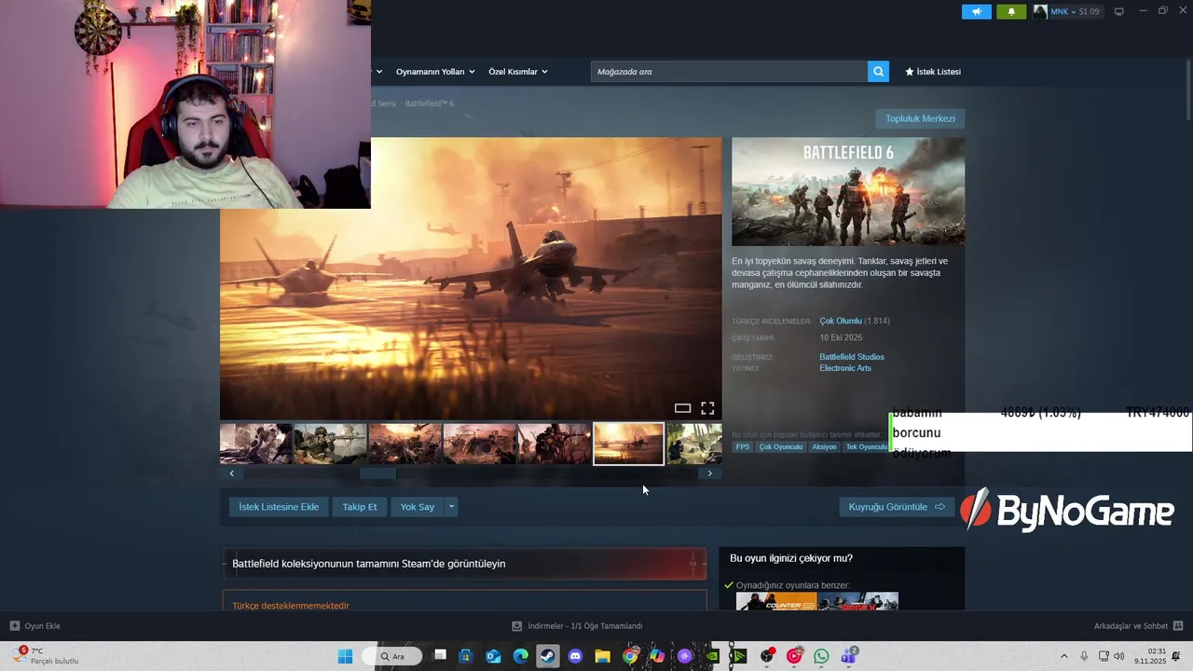Open Windows notification center bell
Viewport: 1193px width, 671px height.
pos(1177,656)
